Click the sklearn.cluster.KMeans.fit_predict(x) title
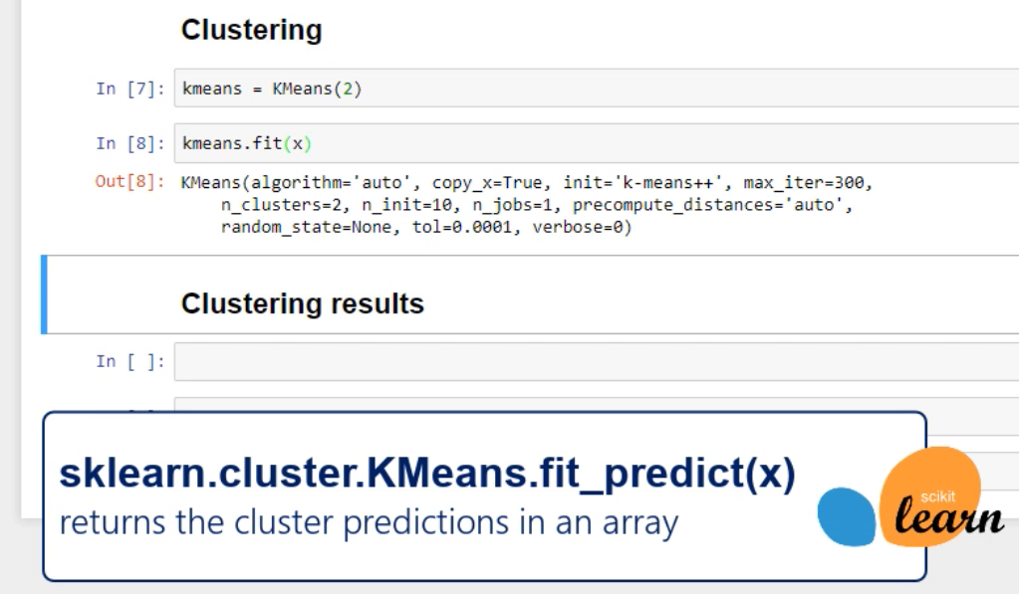 tap(425, 477)
